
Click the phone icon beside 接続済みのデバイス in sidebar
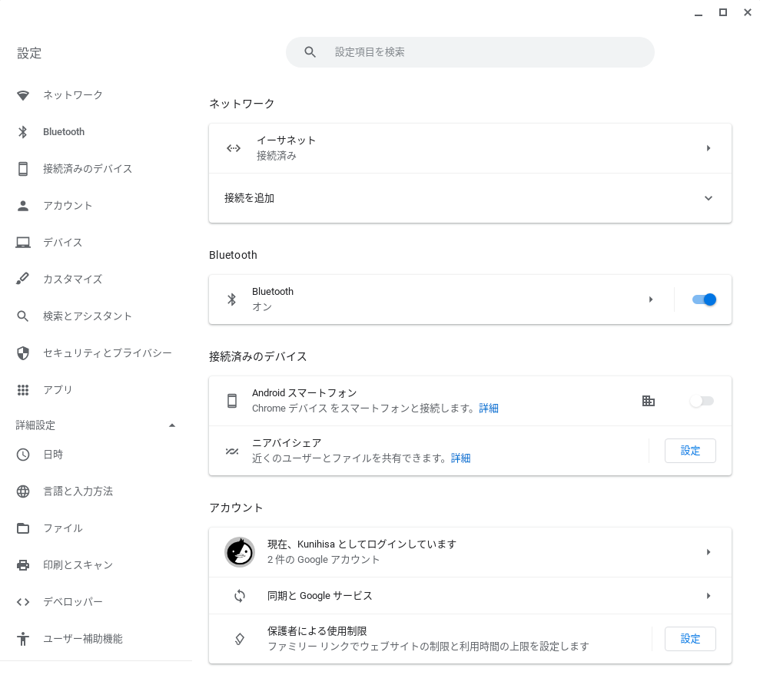[x=23, y=168]
